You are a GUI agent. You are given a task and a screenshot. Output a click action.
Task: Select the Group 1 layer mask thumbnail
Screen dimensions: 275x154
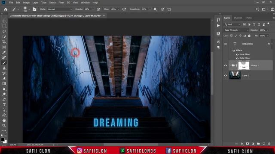click(x=244, y=65)
